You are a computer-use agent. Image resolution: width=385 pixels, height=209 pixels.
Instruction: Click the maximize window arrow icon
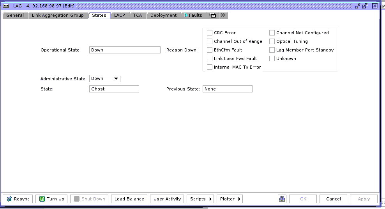365,6
